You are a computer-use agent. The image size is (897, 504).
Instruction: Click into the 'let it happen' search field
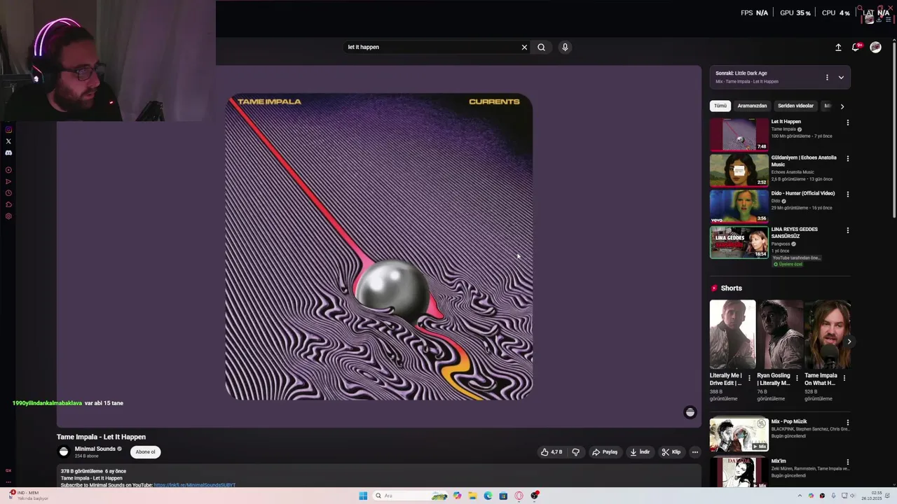click(431, 47)
